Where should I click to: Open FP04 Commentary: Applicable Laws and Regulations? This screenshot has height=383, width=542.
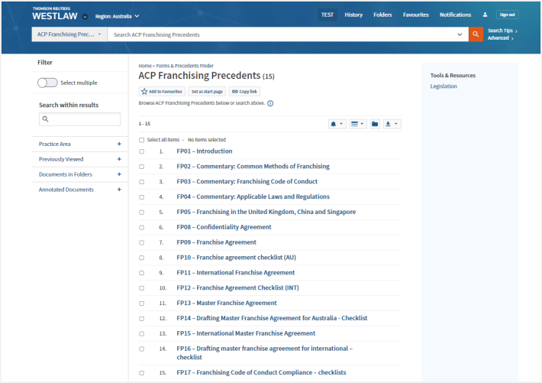253,196
